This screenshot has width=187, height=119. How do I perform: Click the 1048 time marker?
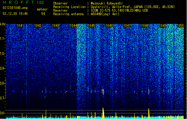145,26
